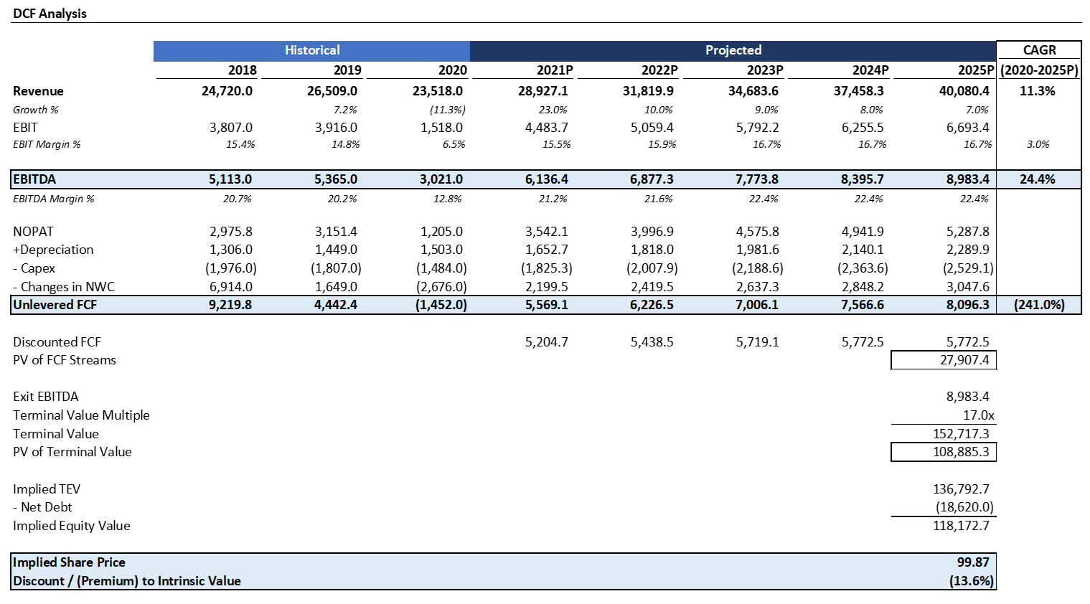Select the Revenue row label
Screen dimensions: 1090x604
tap(38, 91)
